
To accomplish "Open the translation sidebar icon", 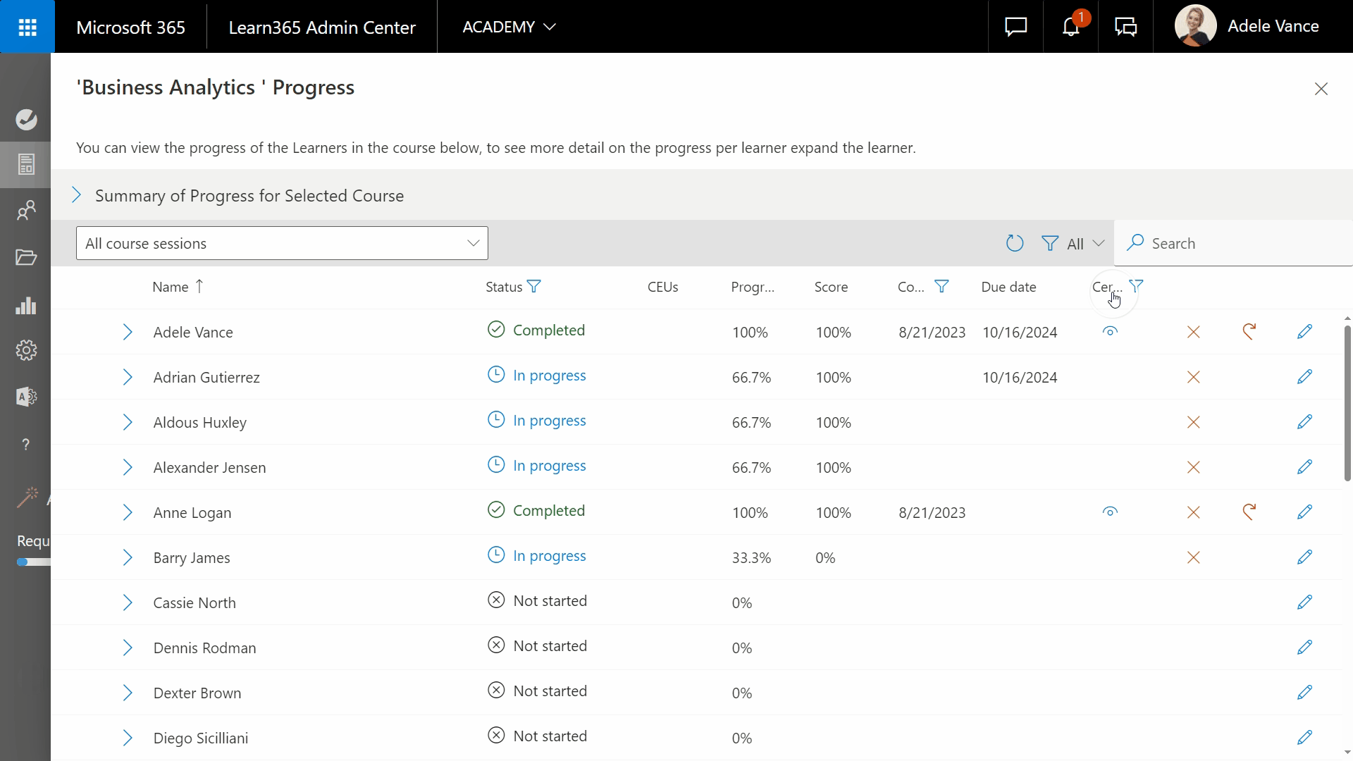I will (x=26, y=397).
